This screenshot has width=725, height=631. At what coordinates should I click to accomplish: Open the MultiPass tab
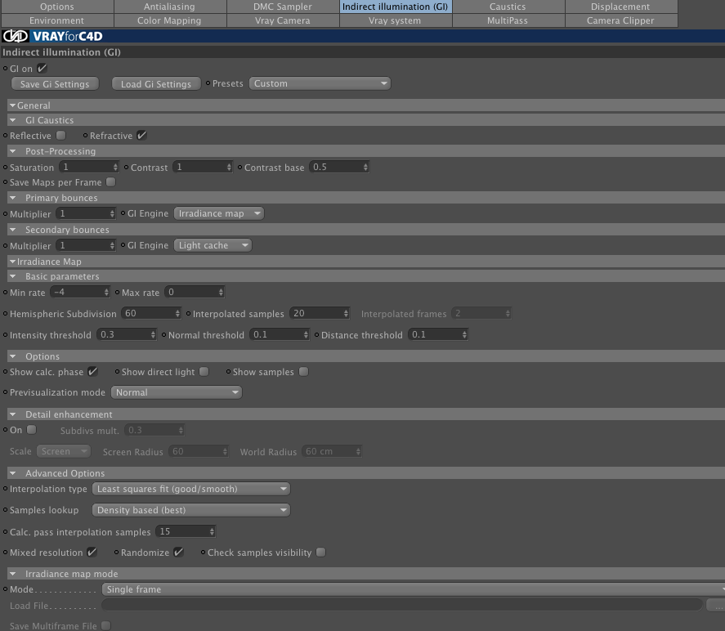point(508,20)
